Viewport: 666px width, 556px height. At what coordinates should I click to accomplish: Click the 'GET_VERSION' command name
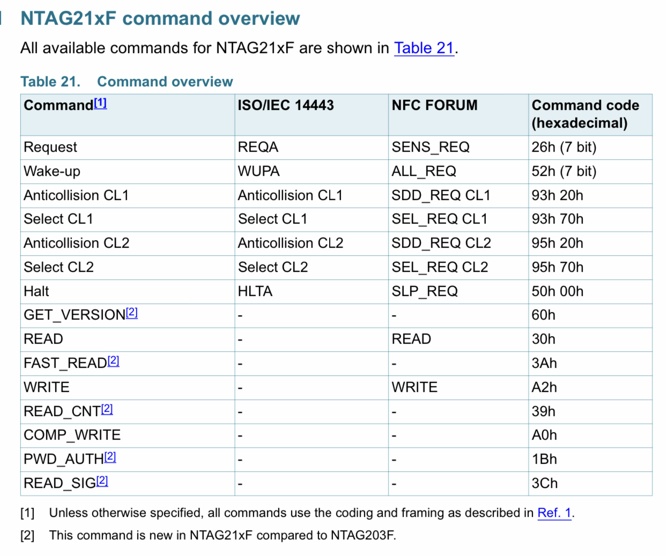[x=75, y=315]
